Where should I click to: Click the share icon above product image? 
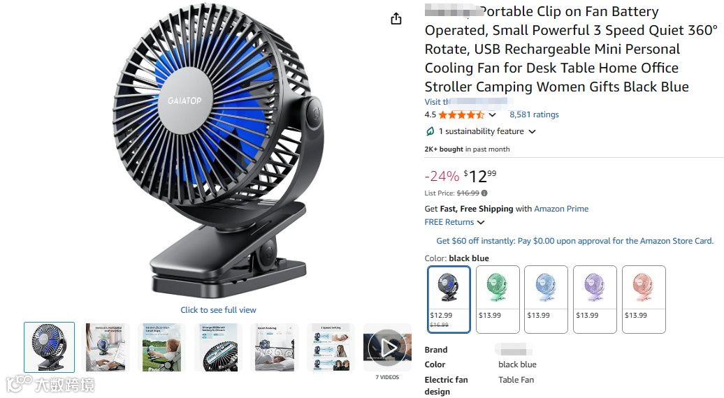[x=396, y=19]
